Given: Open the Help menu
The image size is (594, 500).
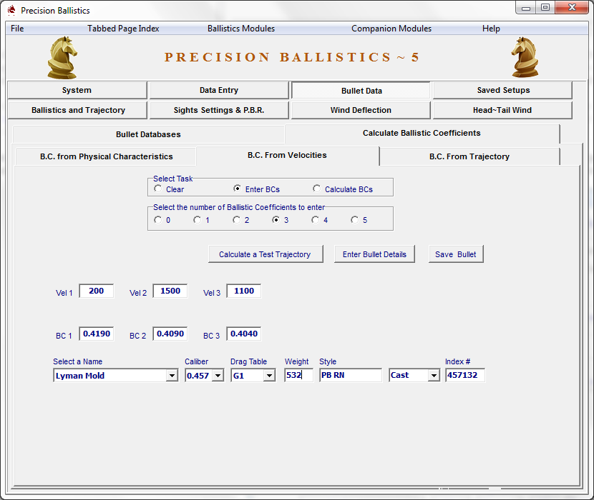Looking at the screenshot, I should click(491, 29).
